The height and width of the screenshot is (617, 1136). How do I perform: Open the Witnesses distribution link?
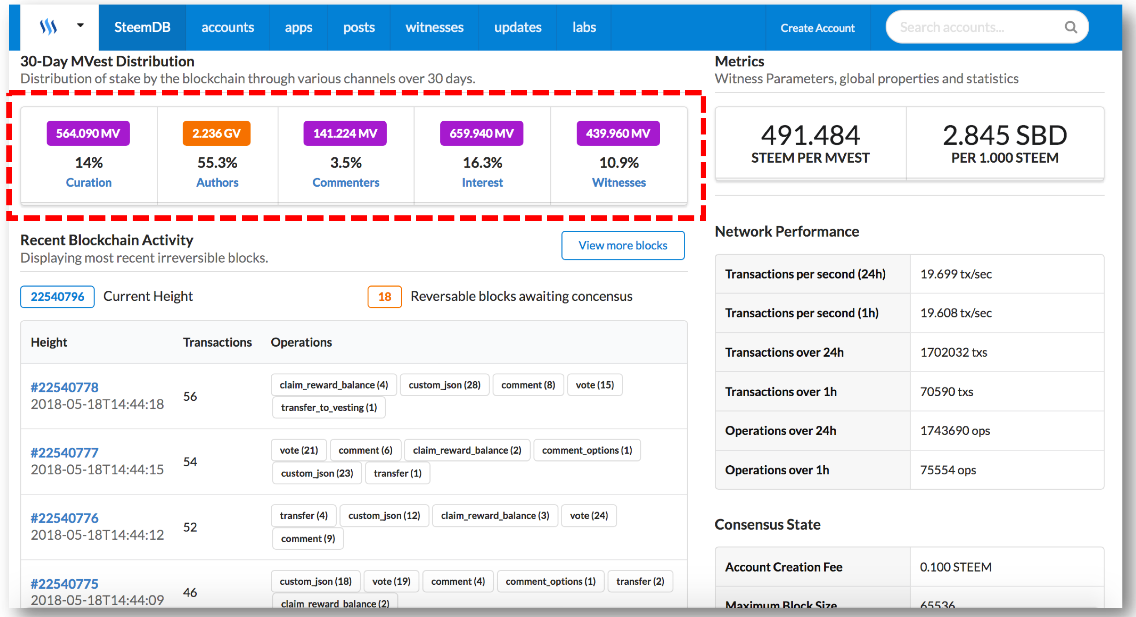click(x=618, y=182)
